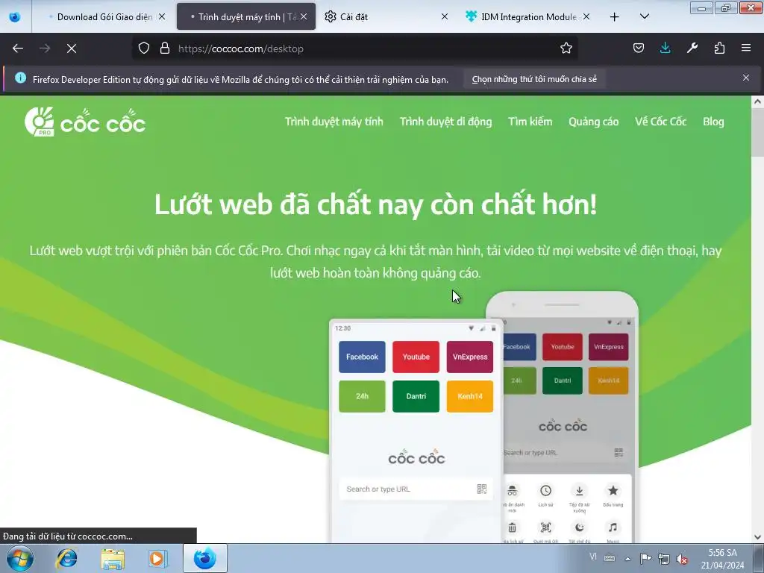This screenshot has width=764, height=573.
Task: Stop loading the page
Action: click(72, 48)
